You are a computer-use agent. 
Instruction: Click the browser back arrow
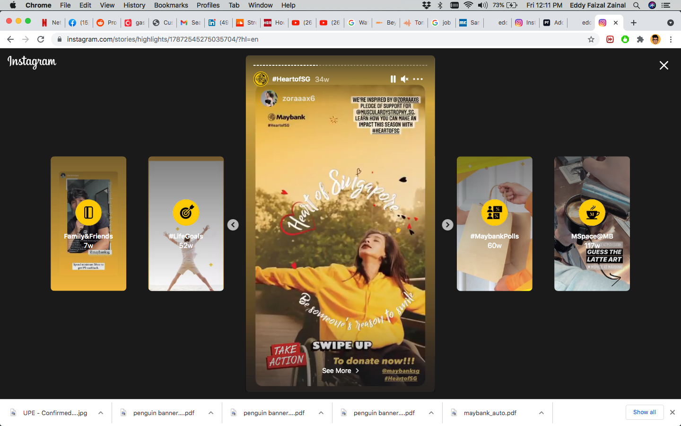click(10, 39)
